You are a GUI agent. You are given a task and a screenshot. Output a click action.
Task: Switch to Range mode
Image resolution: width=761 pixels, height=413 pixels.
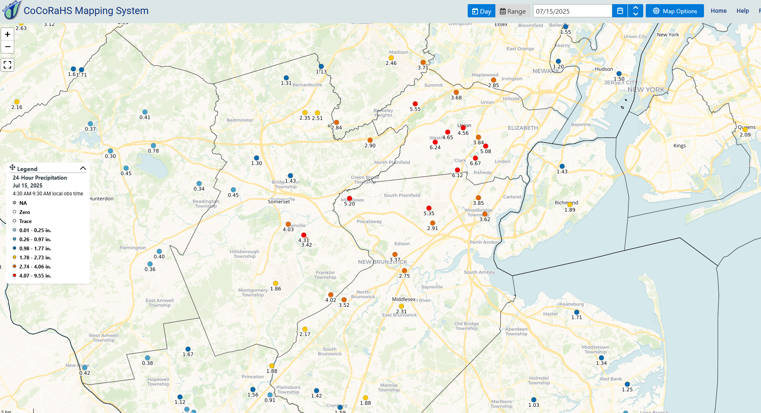(x=513, y=11)
